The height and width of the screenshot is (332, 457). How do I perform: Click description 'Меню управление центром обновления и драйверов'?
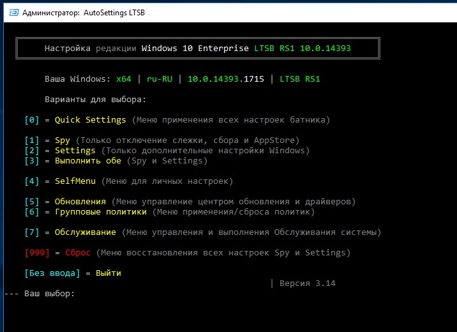tap(234, 202)
